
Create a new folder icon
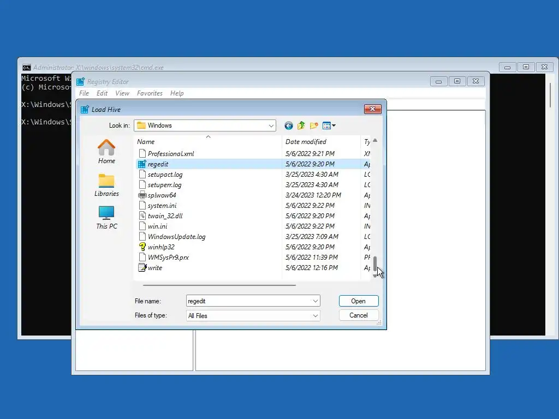pos(314,125)
